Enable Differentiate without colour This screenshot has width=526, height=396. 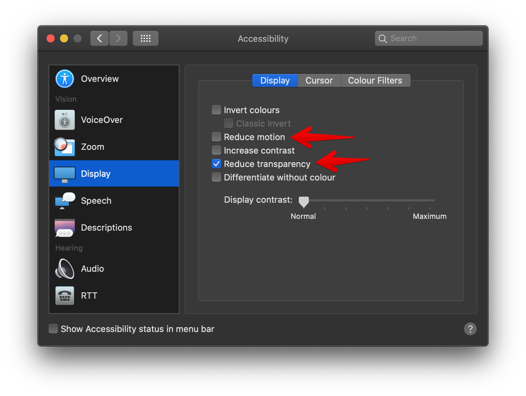(216, 177)
